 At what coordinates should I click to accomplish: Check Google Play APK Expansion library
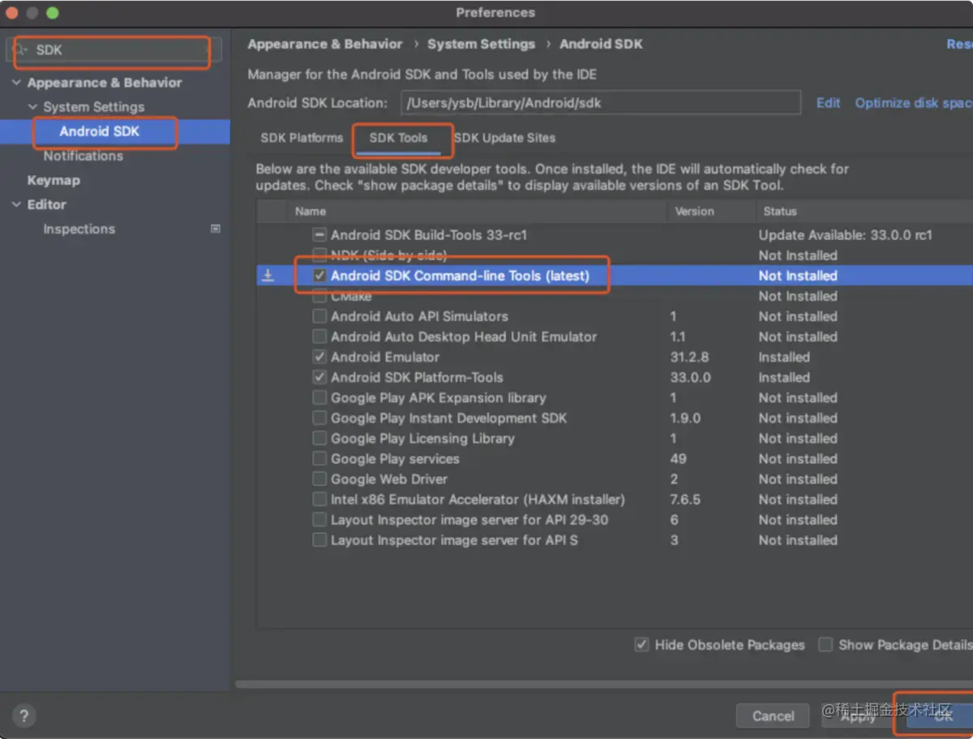tap(319, 397)
